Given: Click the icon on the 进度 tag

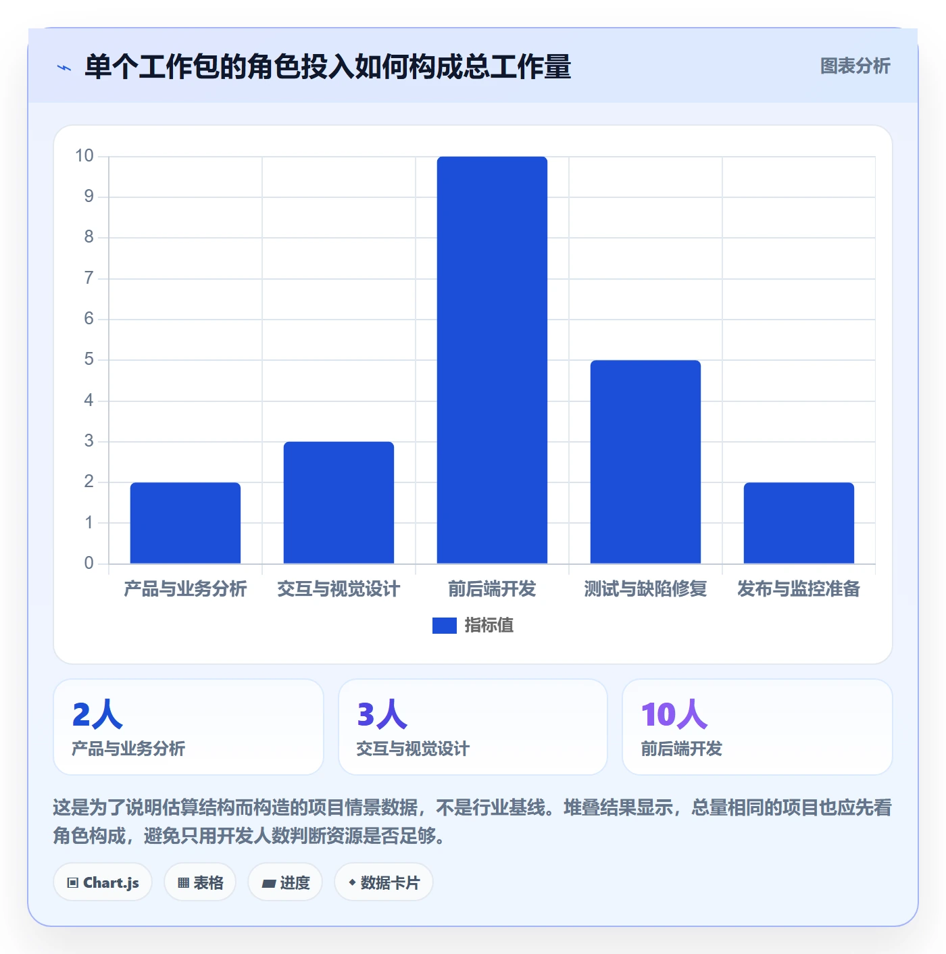Looking at the screenshot, I should pos(269,883).
